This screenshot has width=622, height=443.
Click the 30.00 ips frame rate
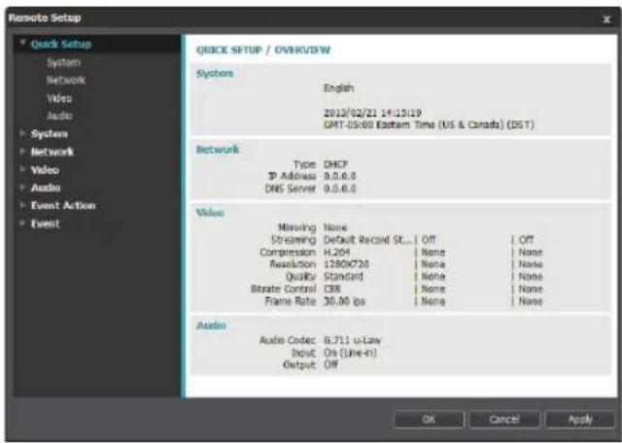tap(344, 301)
